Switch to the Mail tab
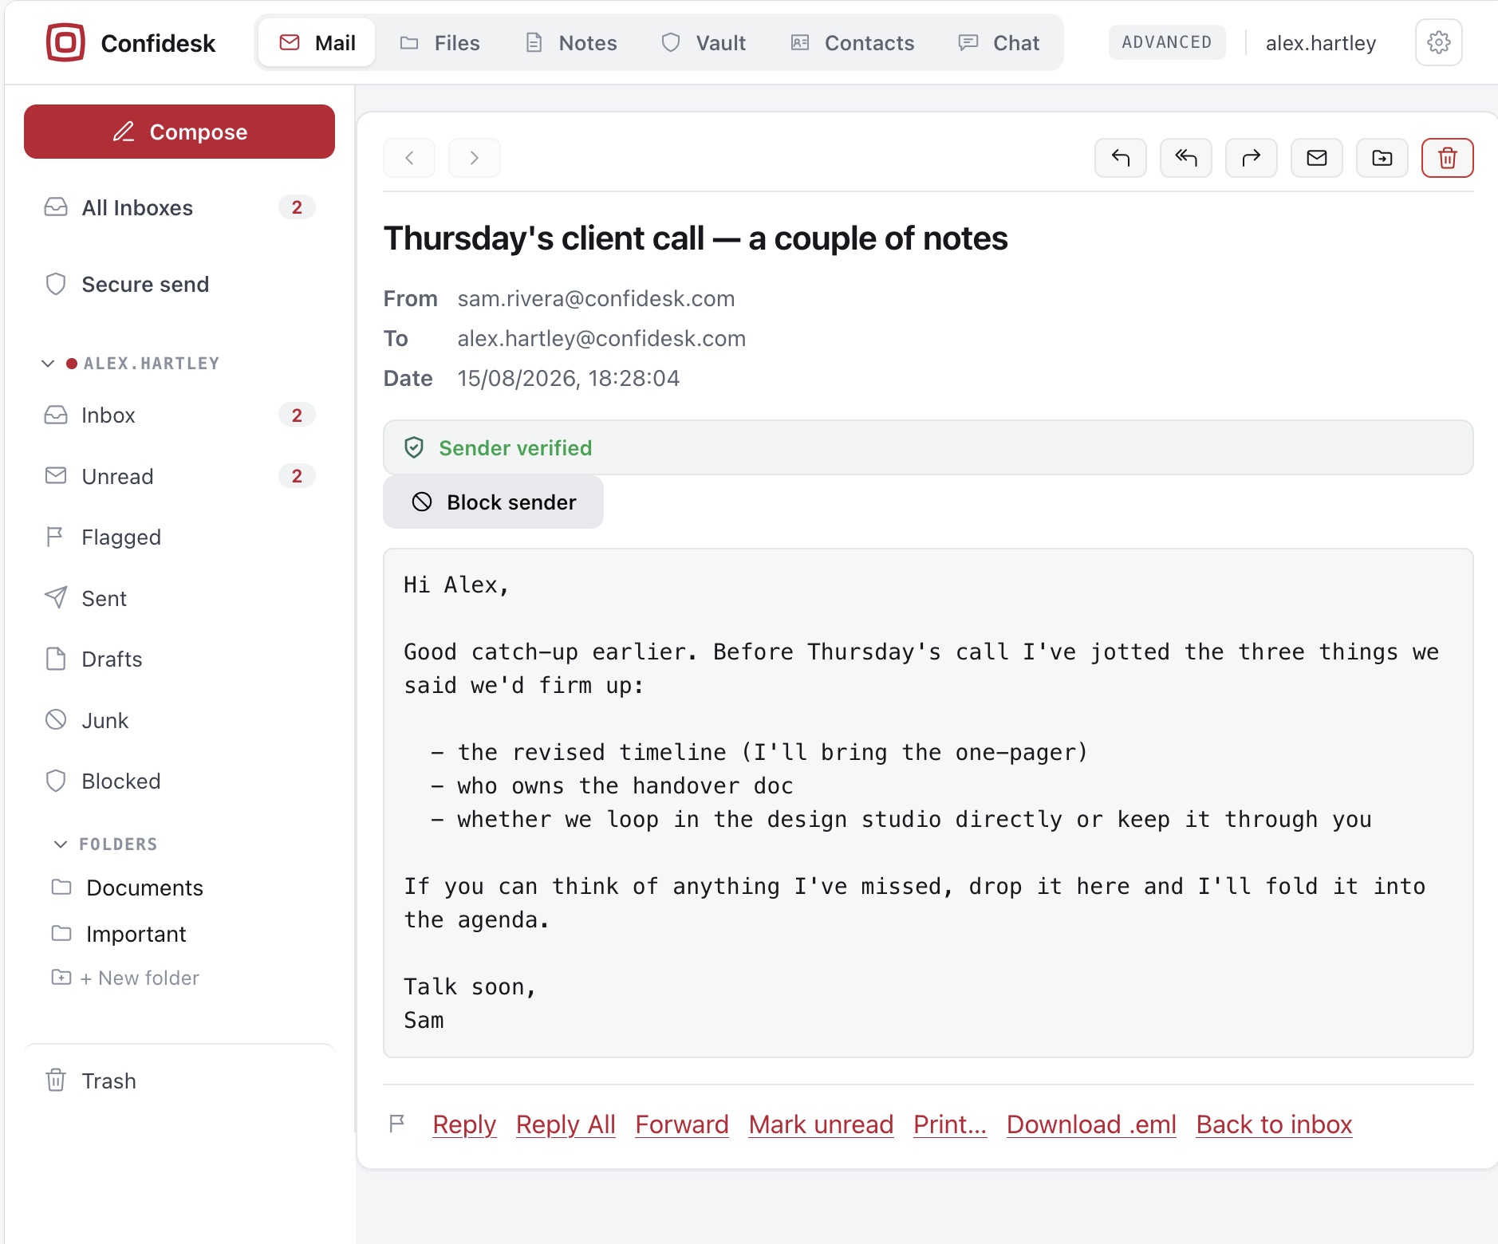 [317, 43]
